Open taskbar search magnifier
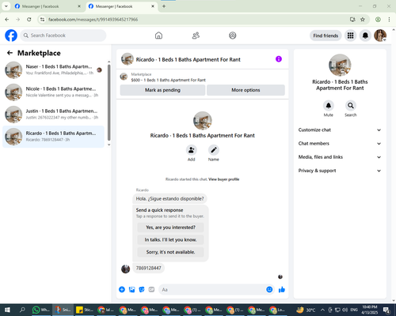This screenshot has width=396, height=316. 22,310
